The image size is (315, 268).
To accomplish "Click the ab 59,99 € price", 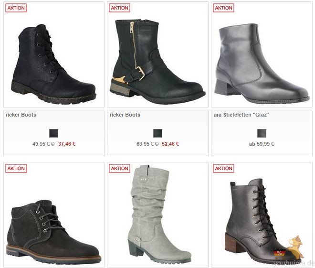I will click(x=262, y=144).
